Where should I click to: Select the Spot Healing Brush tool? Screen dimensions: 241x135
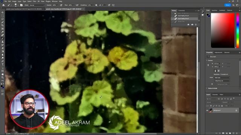(x=3, y=35)
